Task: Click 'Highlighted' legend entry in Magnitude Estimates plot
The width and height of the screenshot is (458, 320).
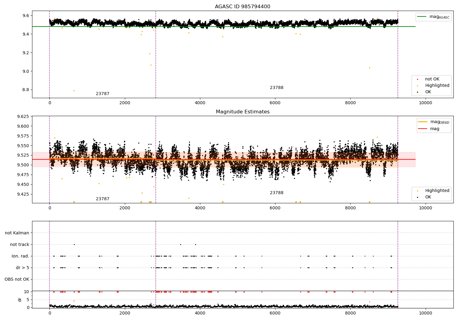Action: [433, 190]
